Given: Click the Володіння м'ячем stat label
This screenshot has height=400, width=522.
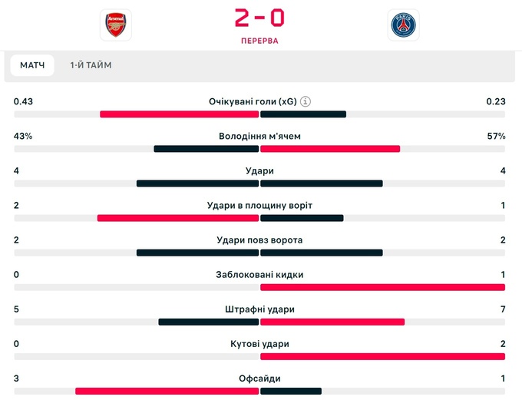Looking at the screenshot, I should [259, 136].
